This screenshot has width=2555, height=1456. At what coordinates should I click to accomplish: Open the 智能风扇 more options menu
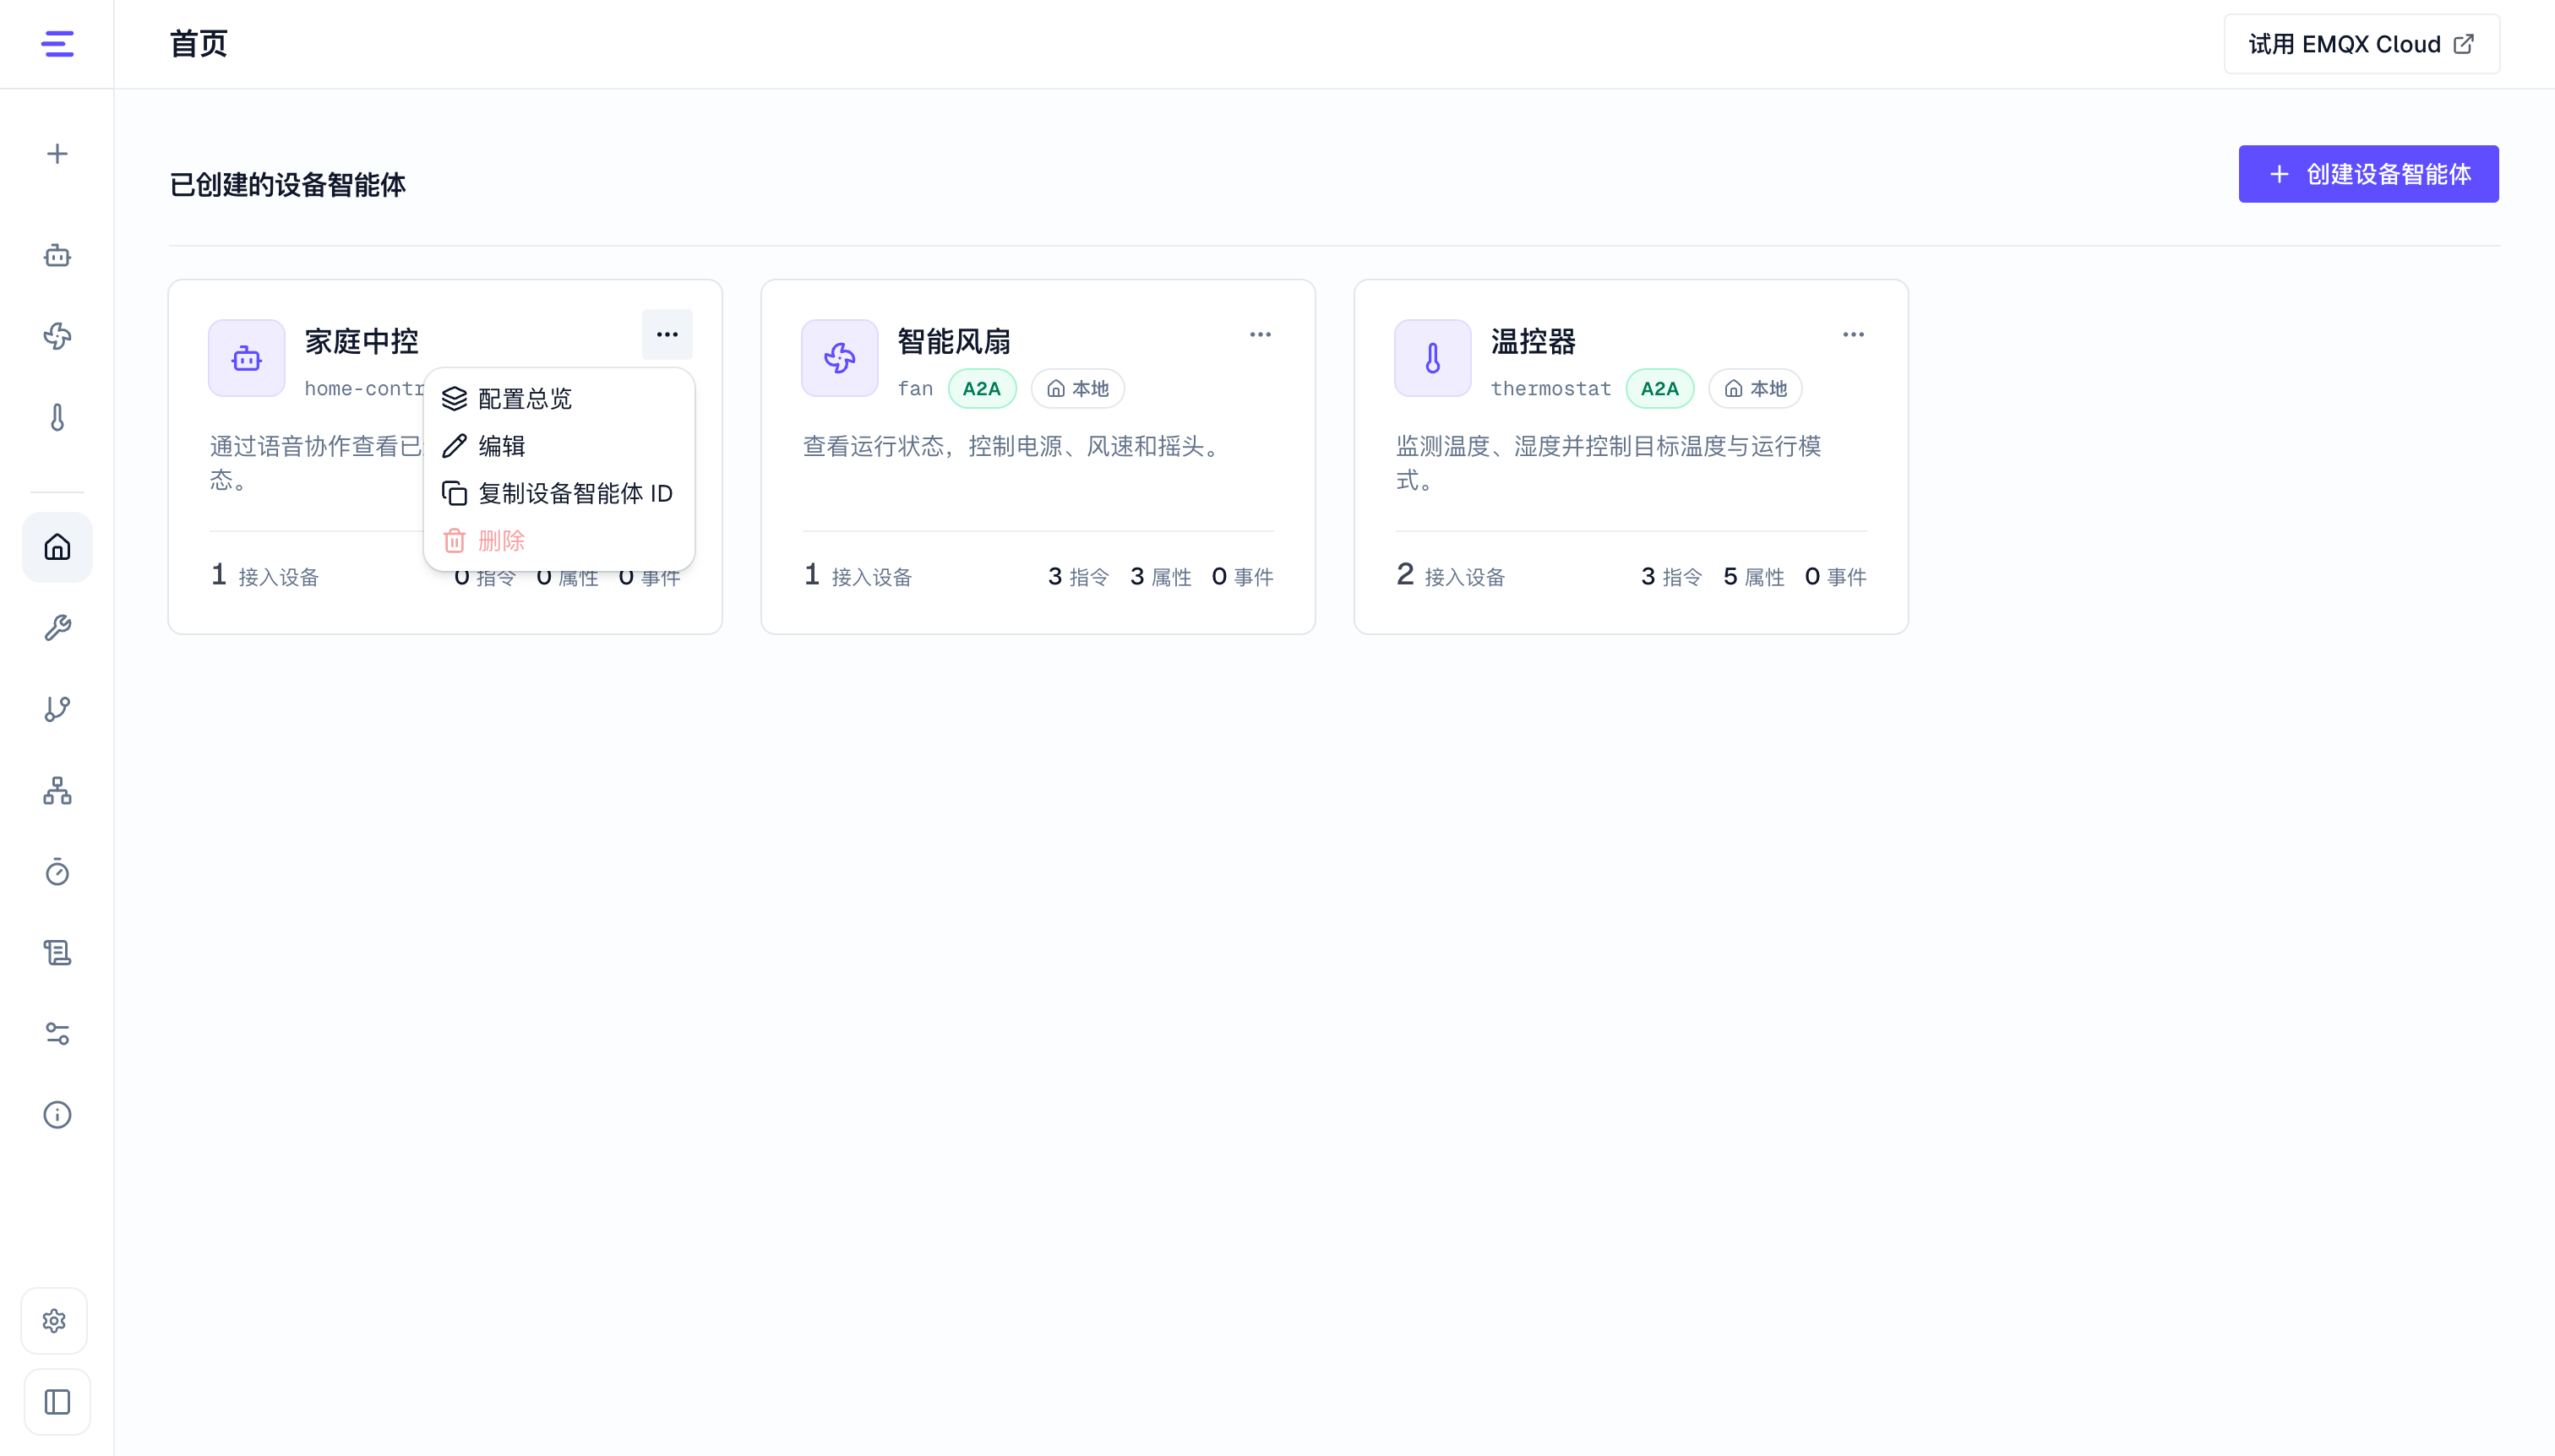click(1261, 335)
